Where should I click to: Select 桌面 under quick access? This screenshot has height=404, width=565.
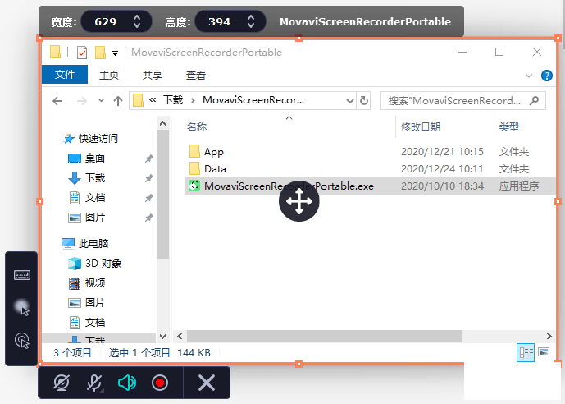95,158
